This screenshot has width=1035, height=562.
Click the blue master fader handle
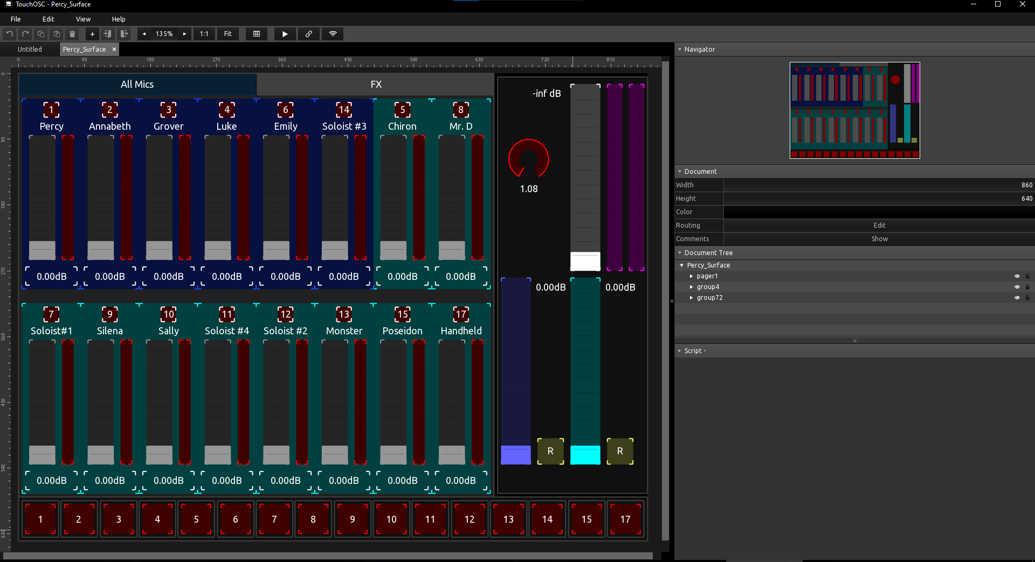click(x=516, y=455)
